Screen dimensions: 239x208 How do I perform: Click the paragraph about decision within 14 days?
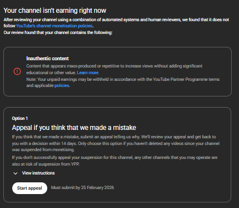coord(116,143)
